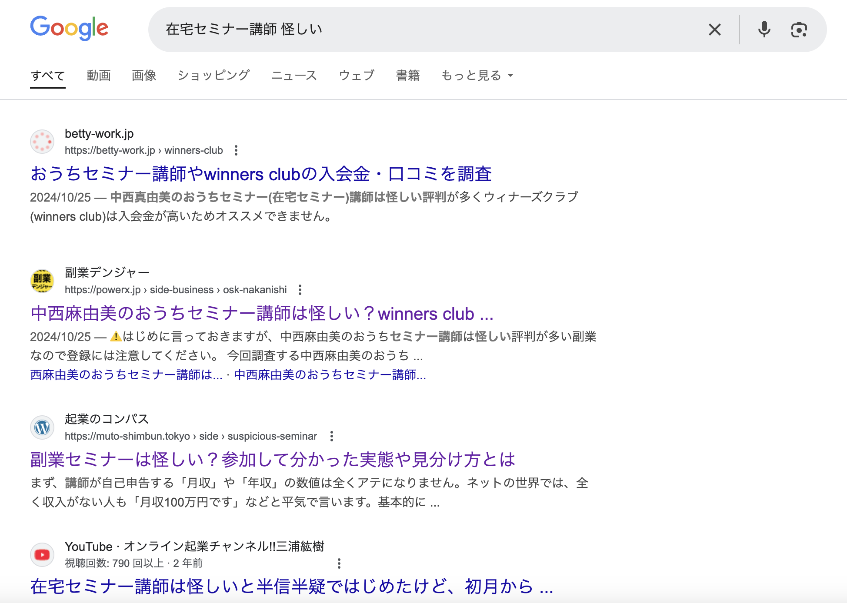847x603 pixels.
Task: Switch to the 画像 tab
Action: click(x=144, y=76)
